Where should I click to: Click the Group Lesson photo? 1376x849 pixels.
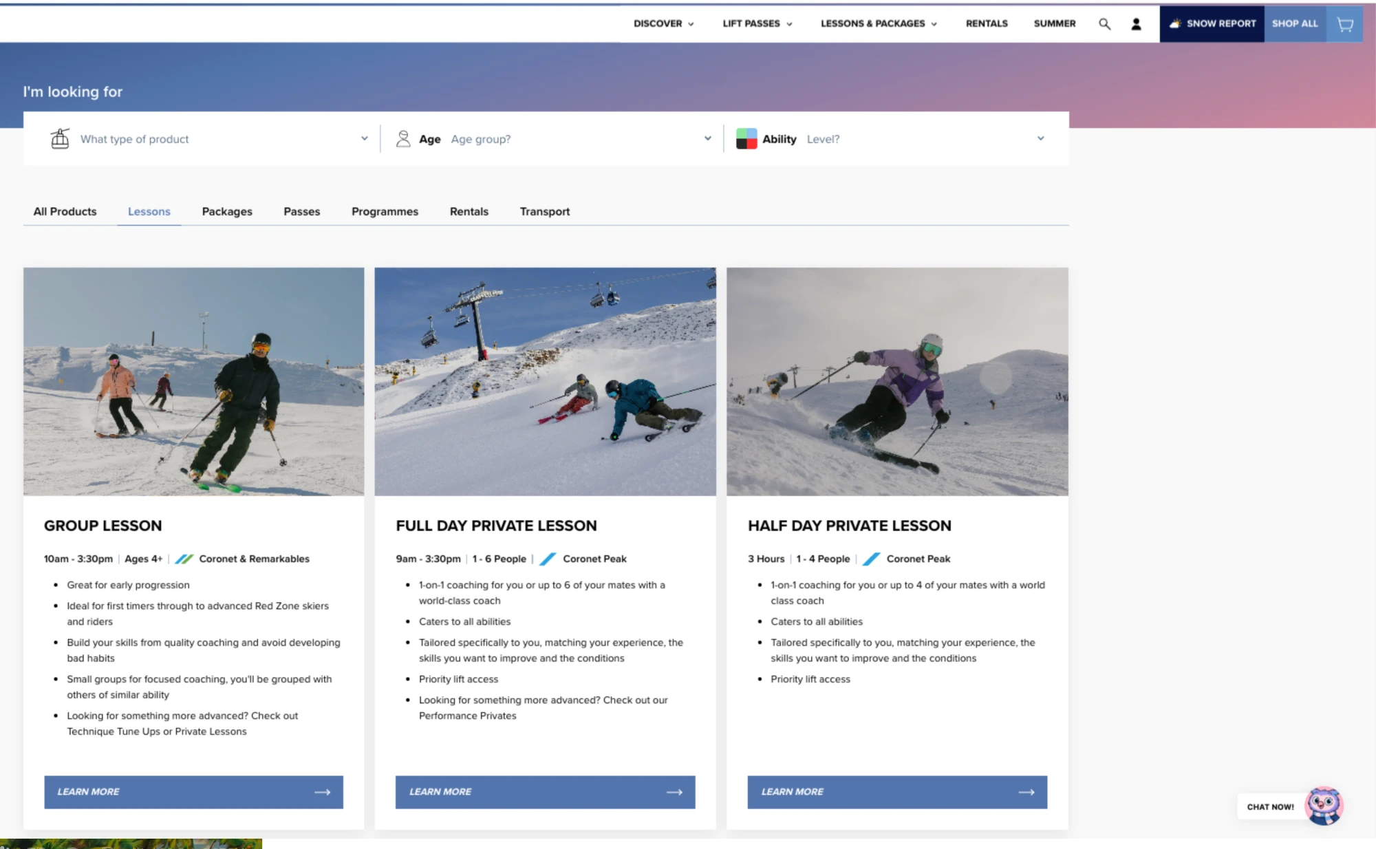pos(193,381)
